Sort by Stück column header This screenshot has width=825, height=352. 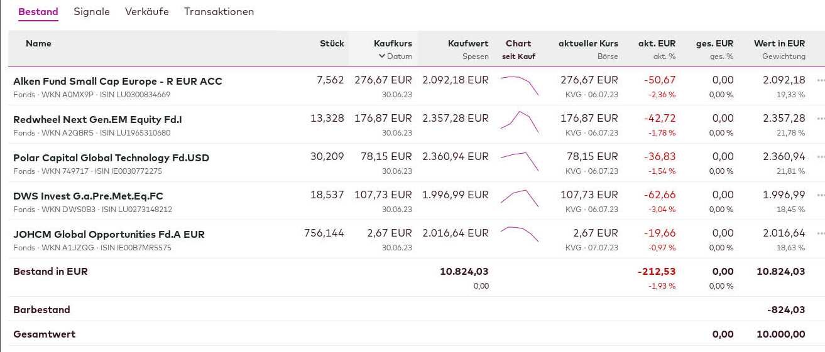(332, 43)
